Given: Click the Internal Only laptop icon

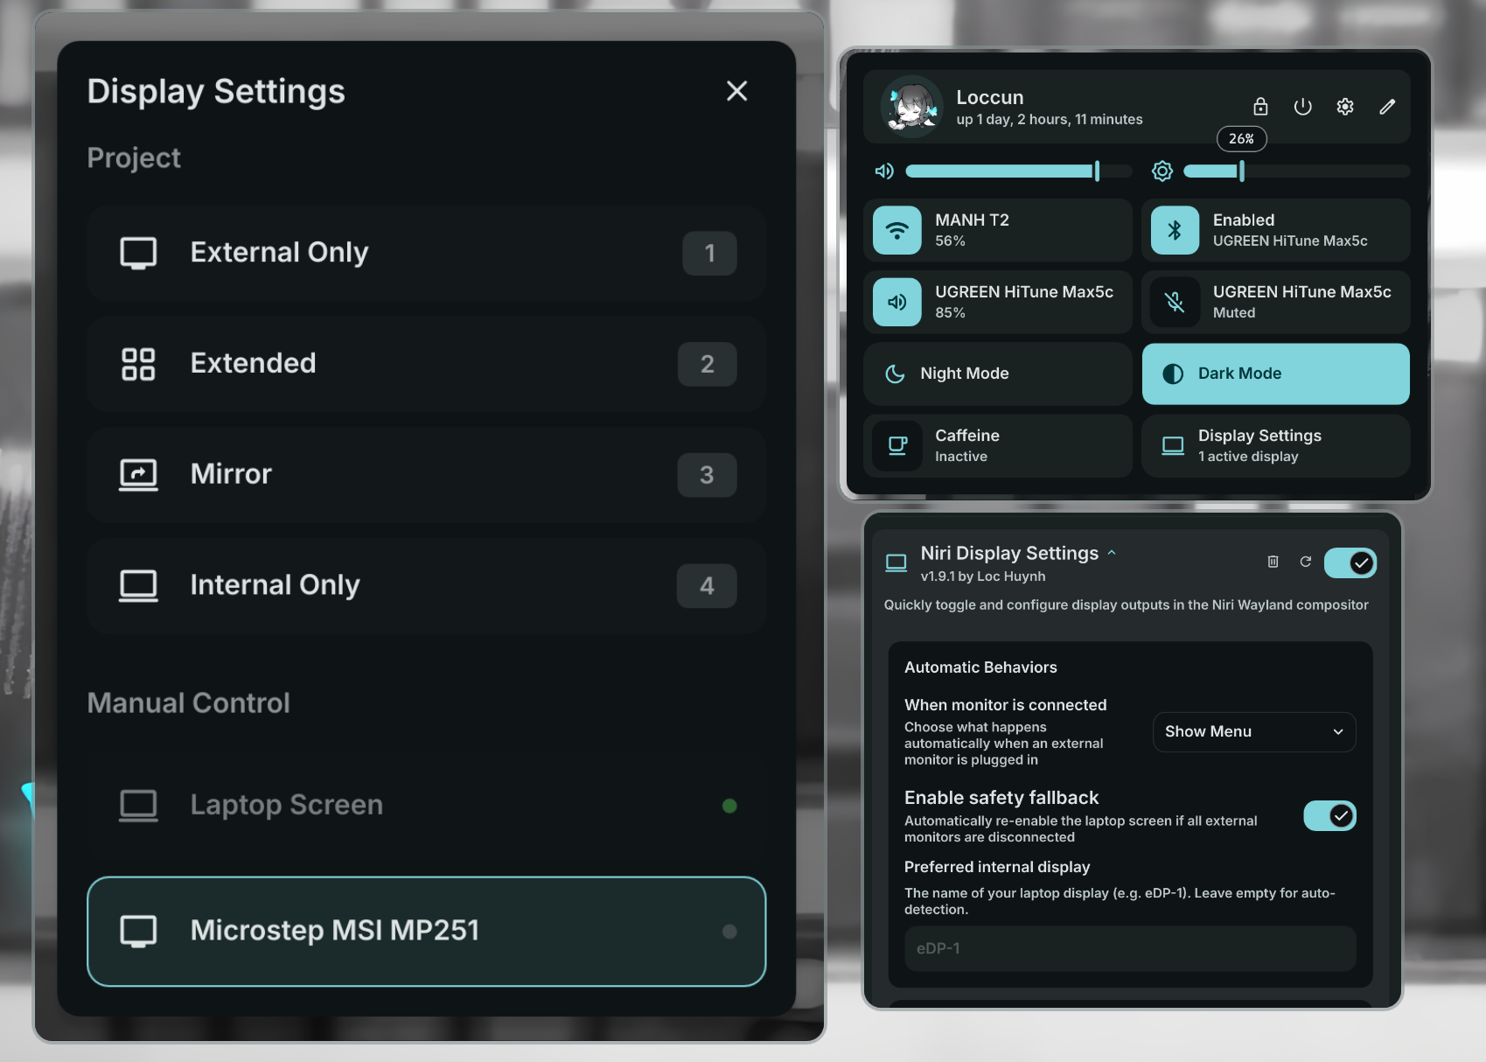Looking at the screenshot, I should [138, 585].
